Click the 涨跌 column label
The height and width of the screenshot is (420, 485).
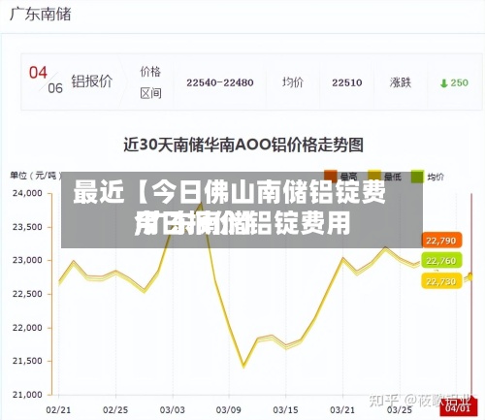pos(401,82)
